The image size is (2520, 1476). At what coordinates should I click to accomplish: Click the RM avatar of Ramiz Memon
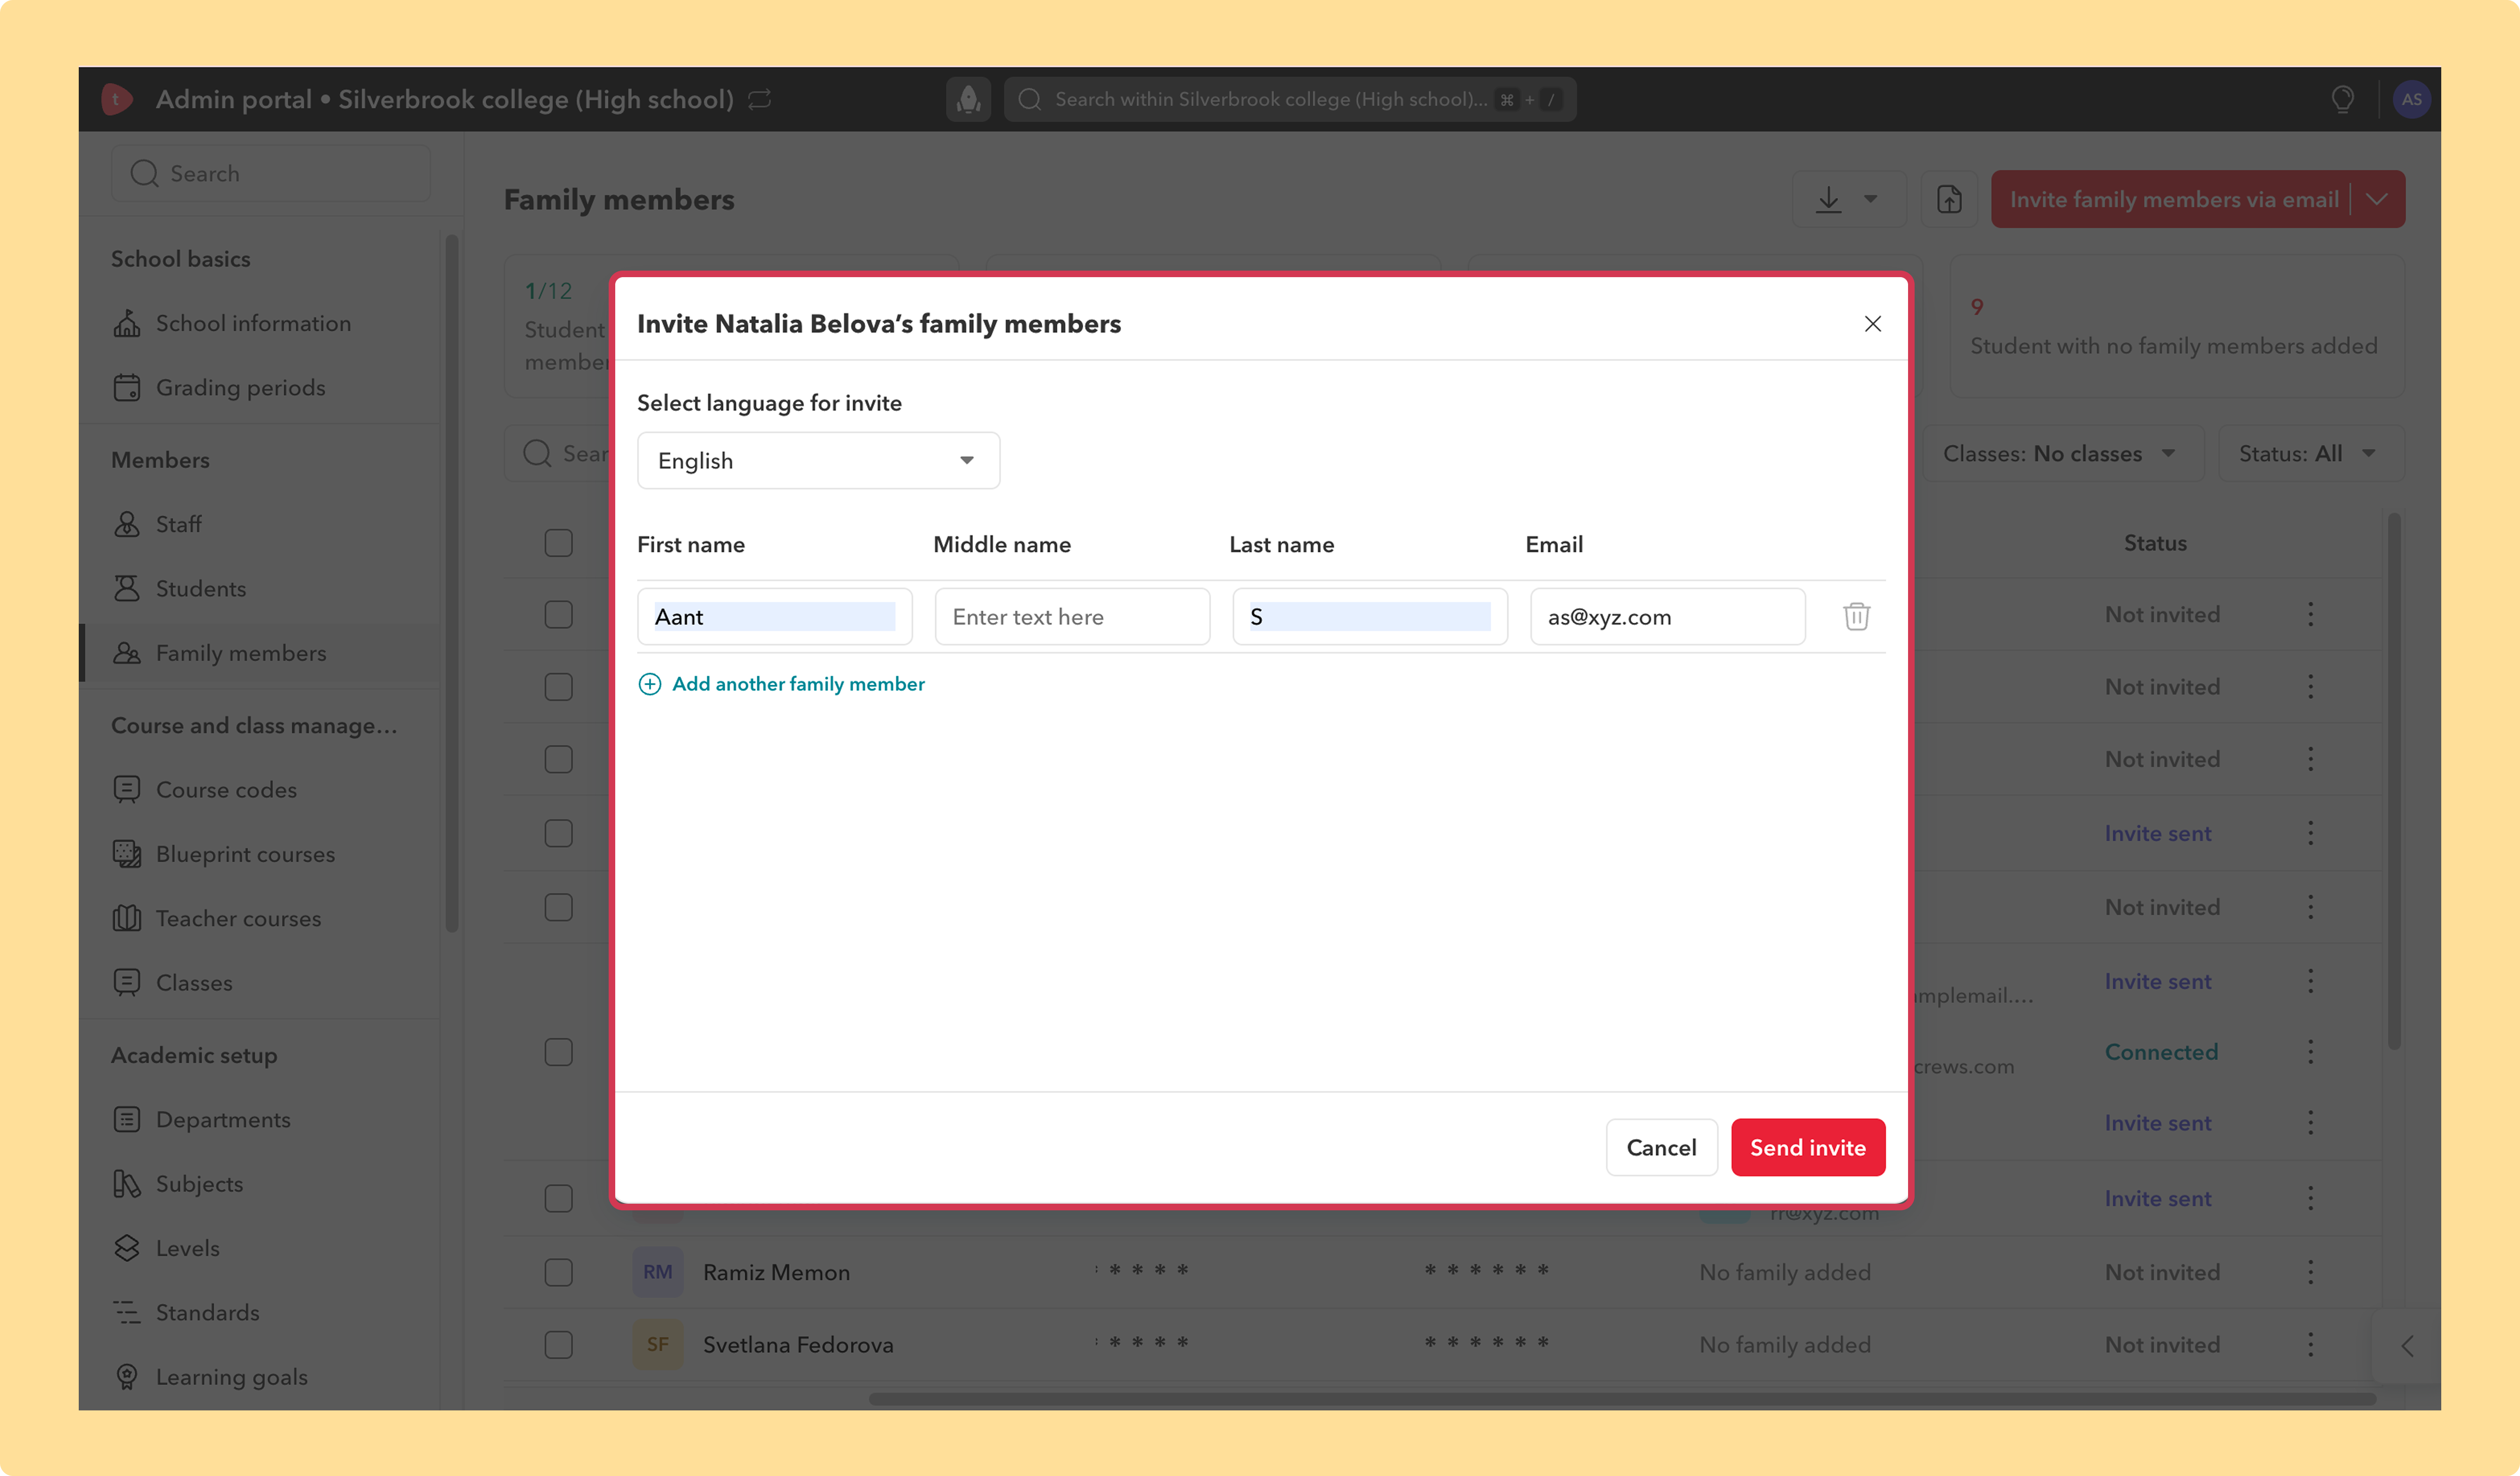pyautogui.click(x=657, y=1272)
